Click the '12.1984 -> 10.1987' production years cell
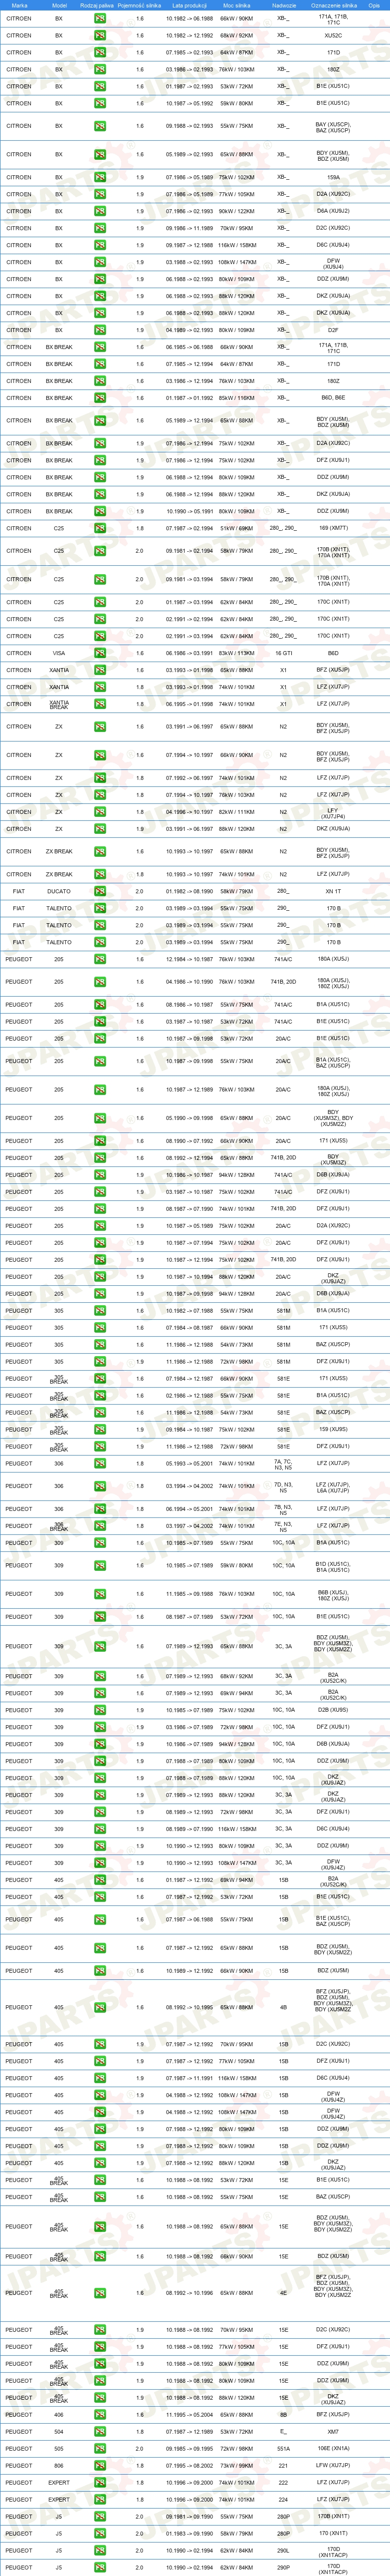 (189, 959)
